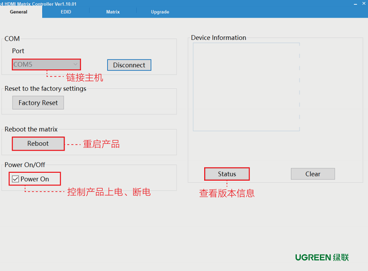Click the UGREEN logo

click(321, 257)
